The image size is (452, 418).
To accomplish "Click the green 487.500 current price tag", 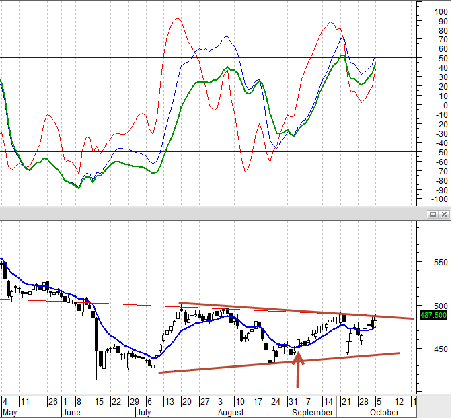I will (x=433, y=315).
